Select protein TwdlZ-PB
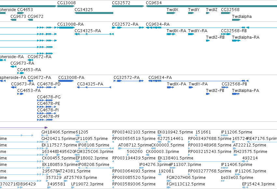 tap(208, 94)
